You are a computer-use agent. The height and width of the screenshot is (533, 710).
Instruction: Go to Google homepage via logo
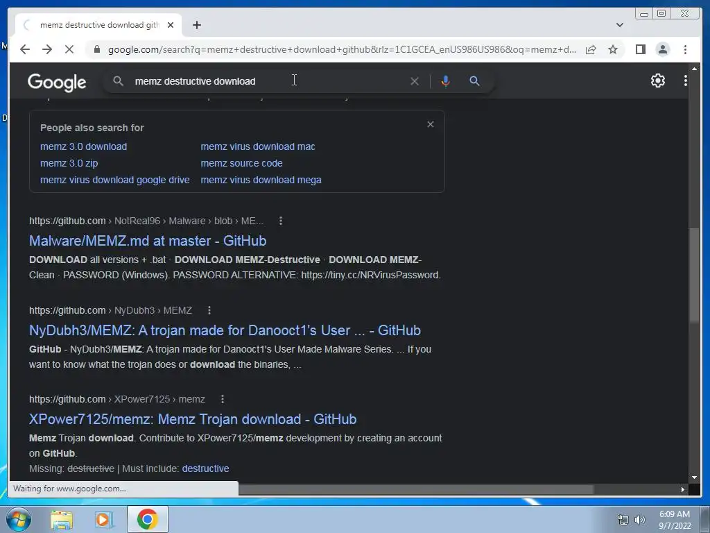57,83
